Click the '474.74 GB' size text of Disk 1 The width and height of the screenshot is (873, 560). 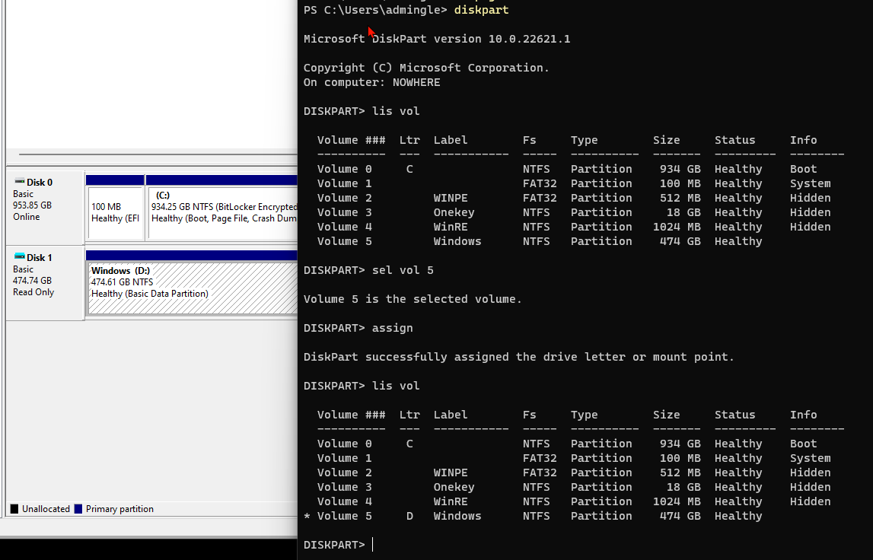[x=32, y=281]
